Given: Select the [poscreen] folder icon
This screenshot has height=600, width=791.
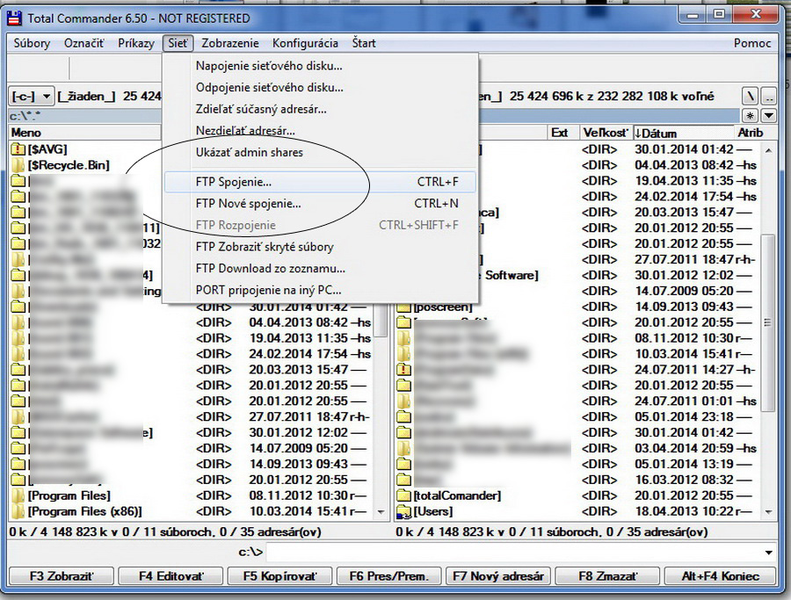Looking at the screenshot, I should (x=403, y=307).
